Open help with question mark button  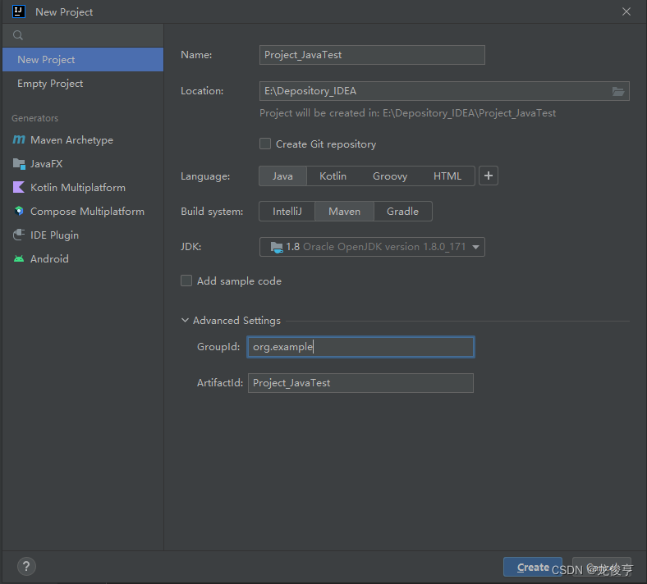pos(26,566)
